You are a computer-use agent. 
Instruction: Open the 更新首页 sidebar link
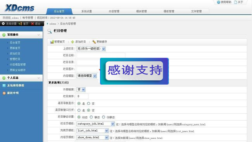coord(15,48)
